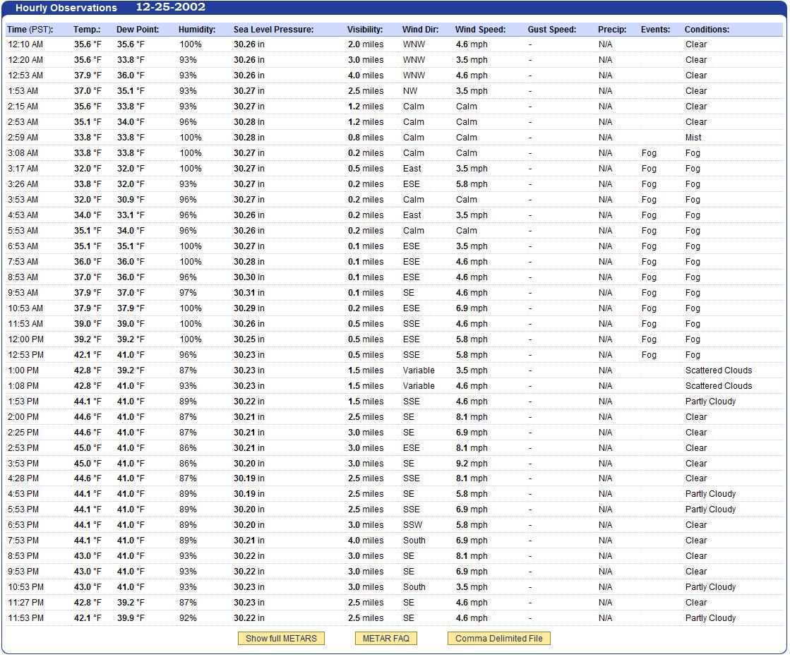
Task: Download the Comma Delimited File
Action: pyautogui.click(x=499, y=639)
